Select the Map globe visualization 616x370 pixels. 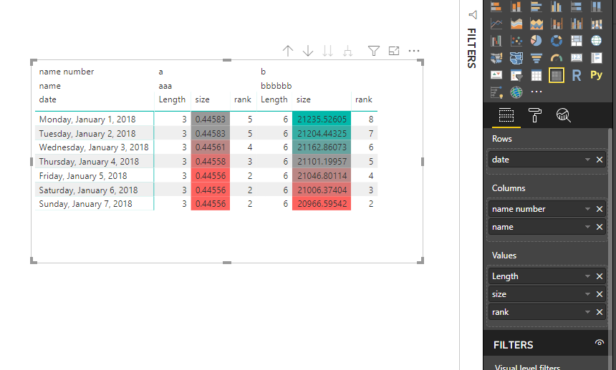597,41
